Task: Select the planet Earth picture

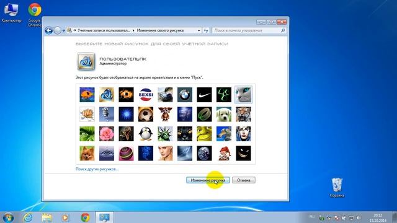Action: point(204,153)
